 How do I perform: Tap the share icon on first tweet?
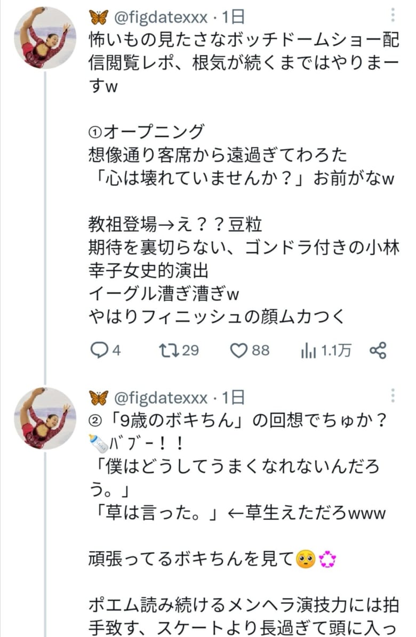[x=378, y=350]
